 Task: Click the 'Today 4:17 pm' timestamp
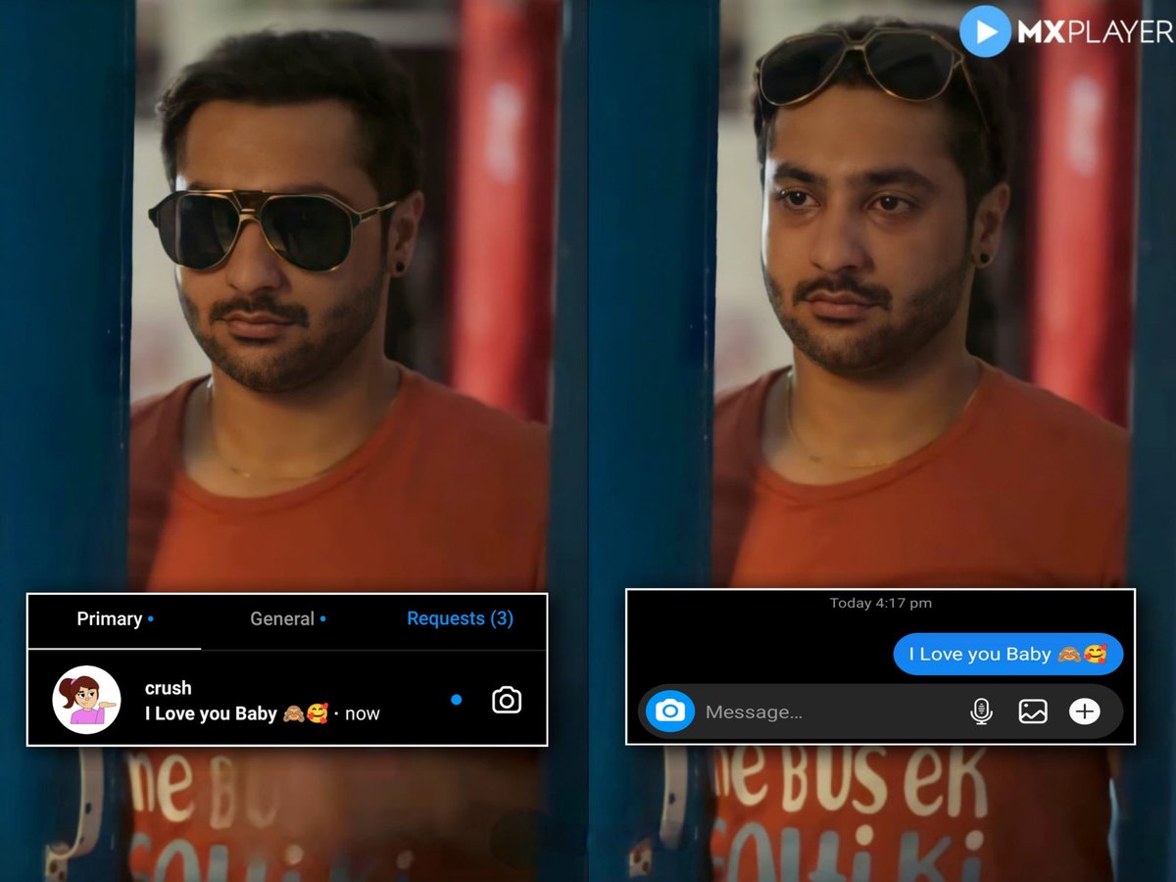(881, 603)
